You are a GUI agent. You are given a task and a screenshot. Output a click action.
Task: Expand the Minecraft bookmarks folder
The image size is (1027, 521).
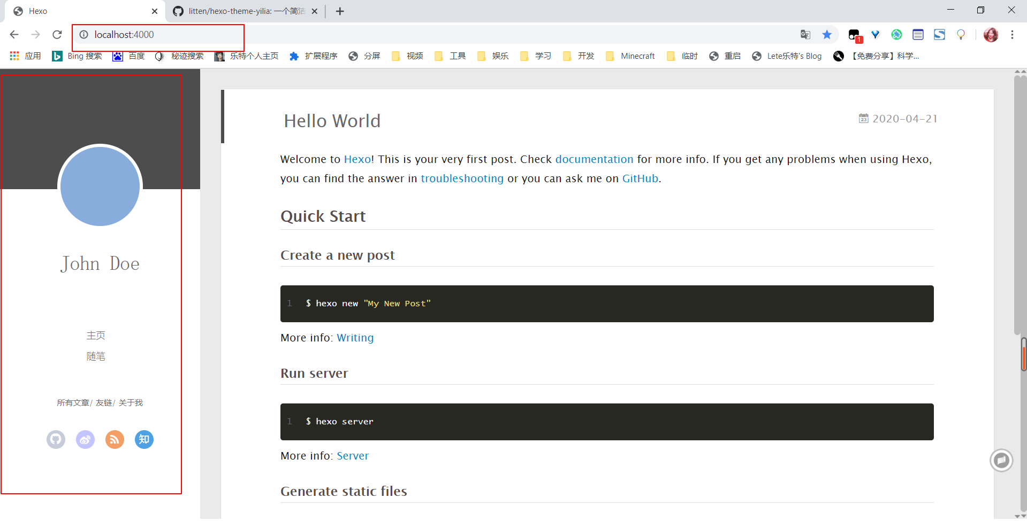coord(630,56)
